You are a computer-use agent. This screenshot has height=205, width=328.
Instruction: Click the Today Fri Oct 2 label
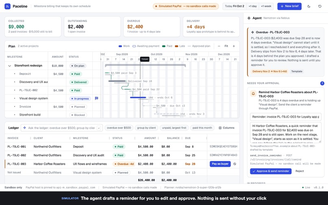234,6
